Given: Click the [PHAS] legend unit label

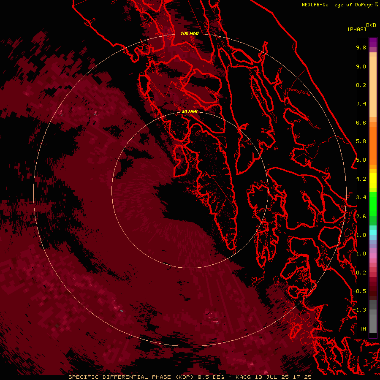Looking at the screenshot, I should click(357, 30).
